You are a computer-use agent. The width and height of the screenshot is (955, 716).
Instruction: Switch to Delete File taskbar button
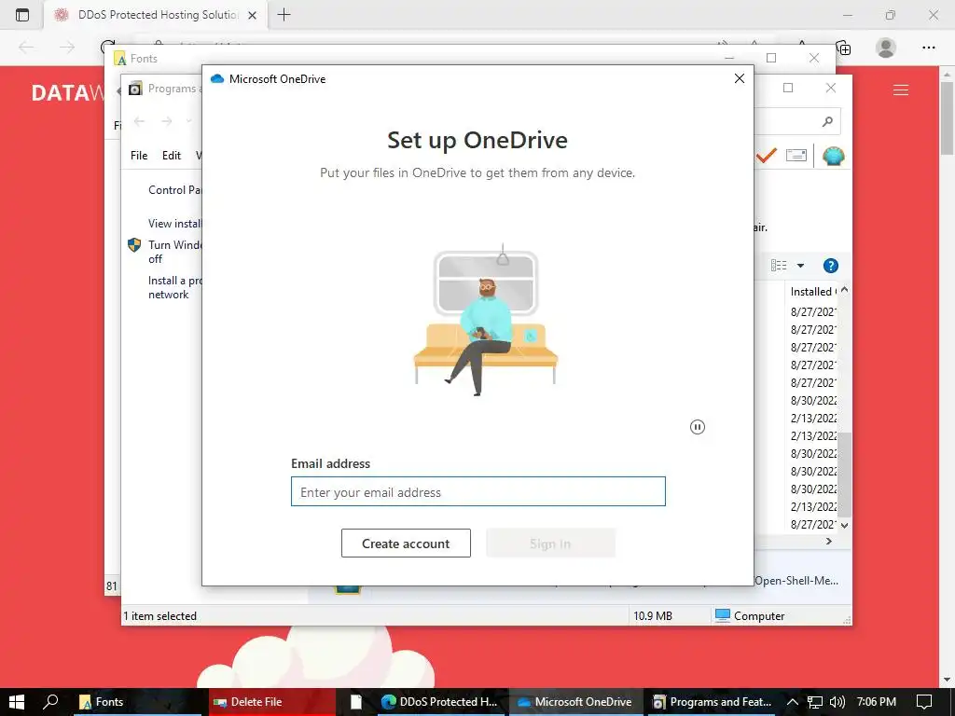(x=271, y=702)
